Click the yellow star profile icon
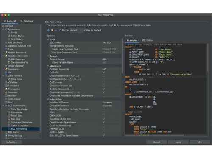The image size is (212, 159). 52,30
